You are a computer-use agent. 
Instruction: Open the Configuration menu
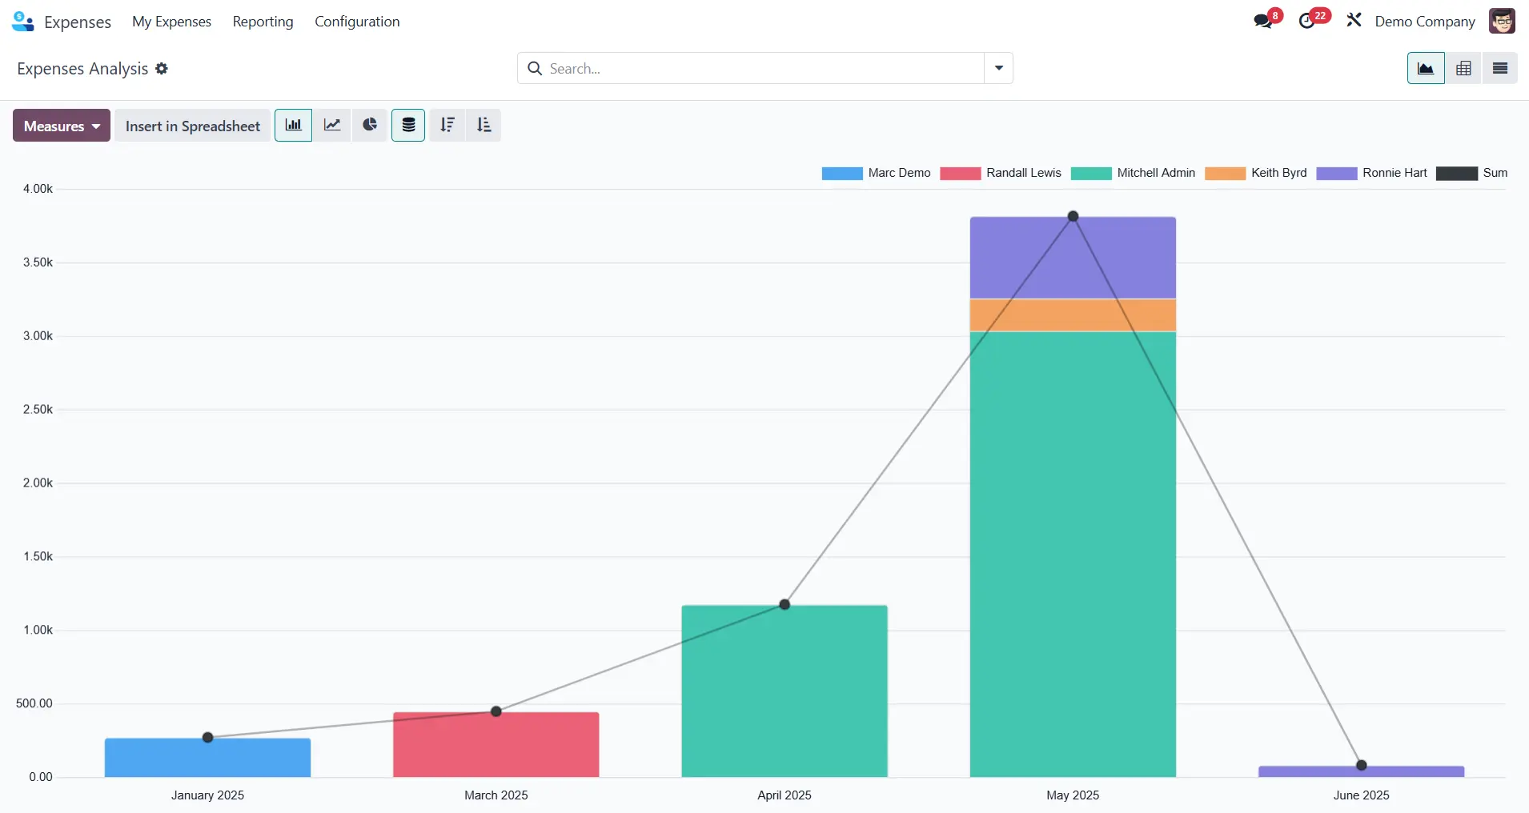(x=357, y=22)
